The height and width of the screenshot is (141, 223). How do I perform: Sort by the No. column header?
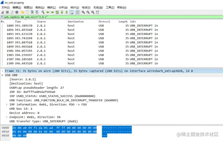[7, 22]
